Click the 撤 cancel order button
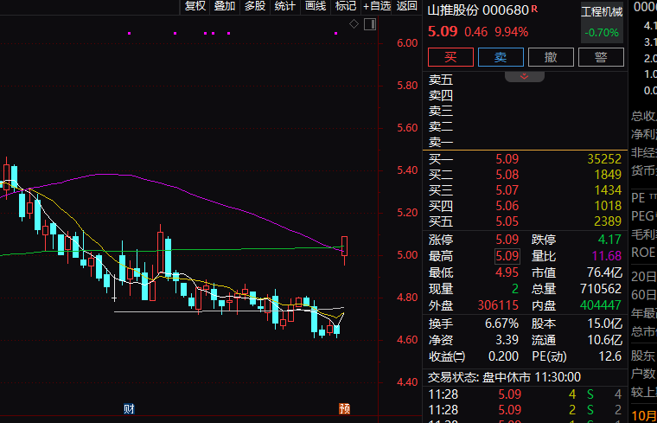 tap(551, 57)
